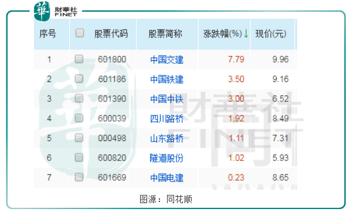Click the 股票简称 column header

tap(165, 34)
